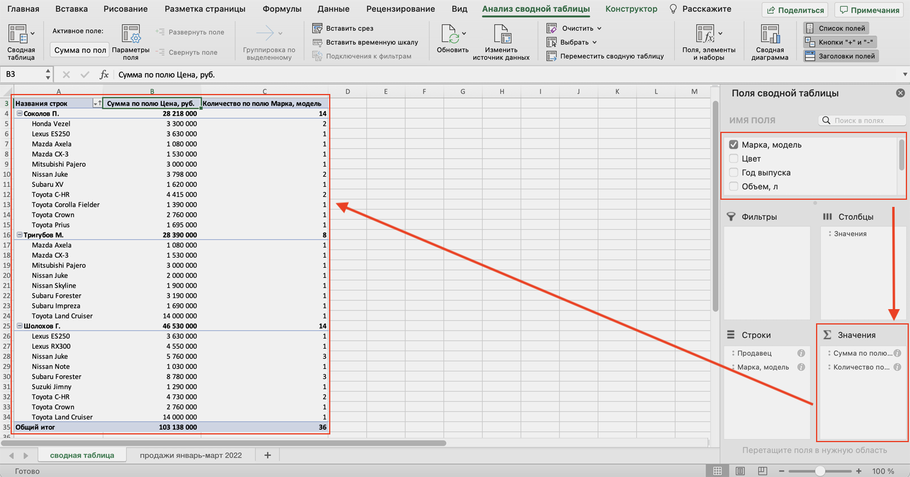Viewport: 910px width, 477px height.
Task: Click the Insert Slicer (Вставить срез) icon
Action: click(317, 28)
